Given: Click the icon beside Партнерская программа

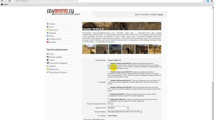Looking at the screenshot, I should pos(47,72).
